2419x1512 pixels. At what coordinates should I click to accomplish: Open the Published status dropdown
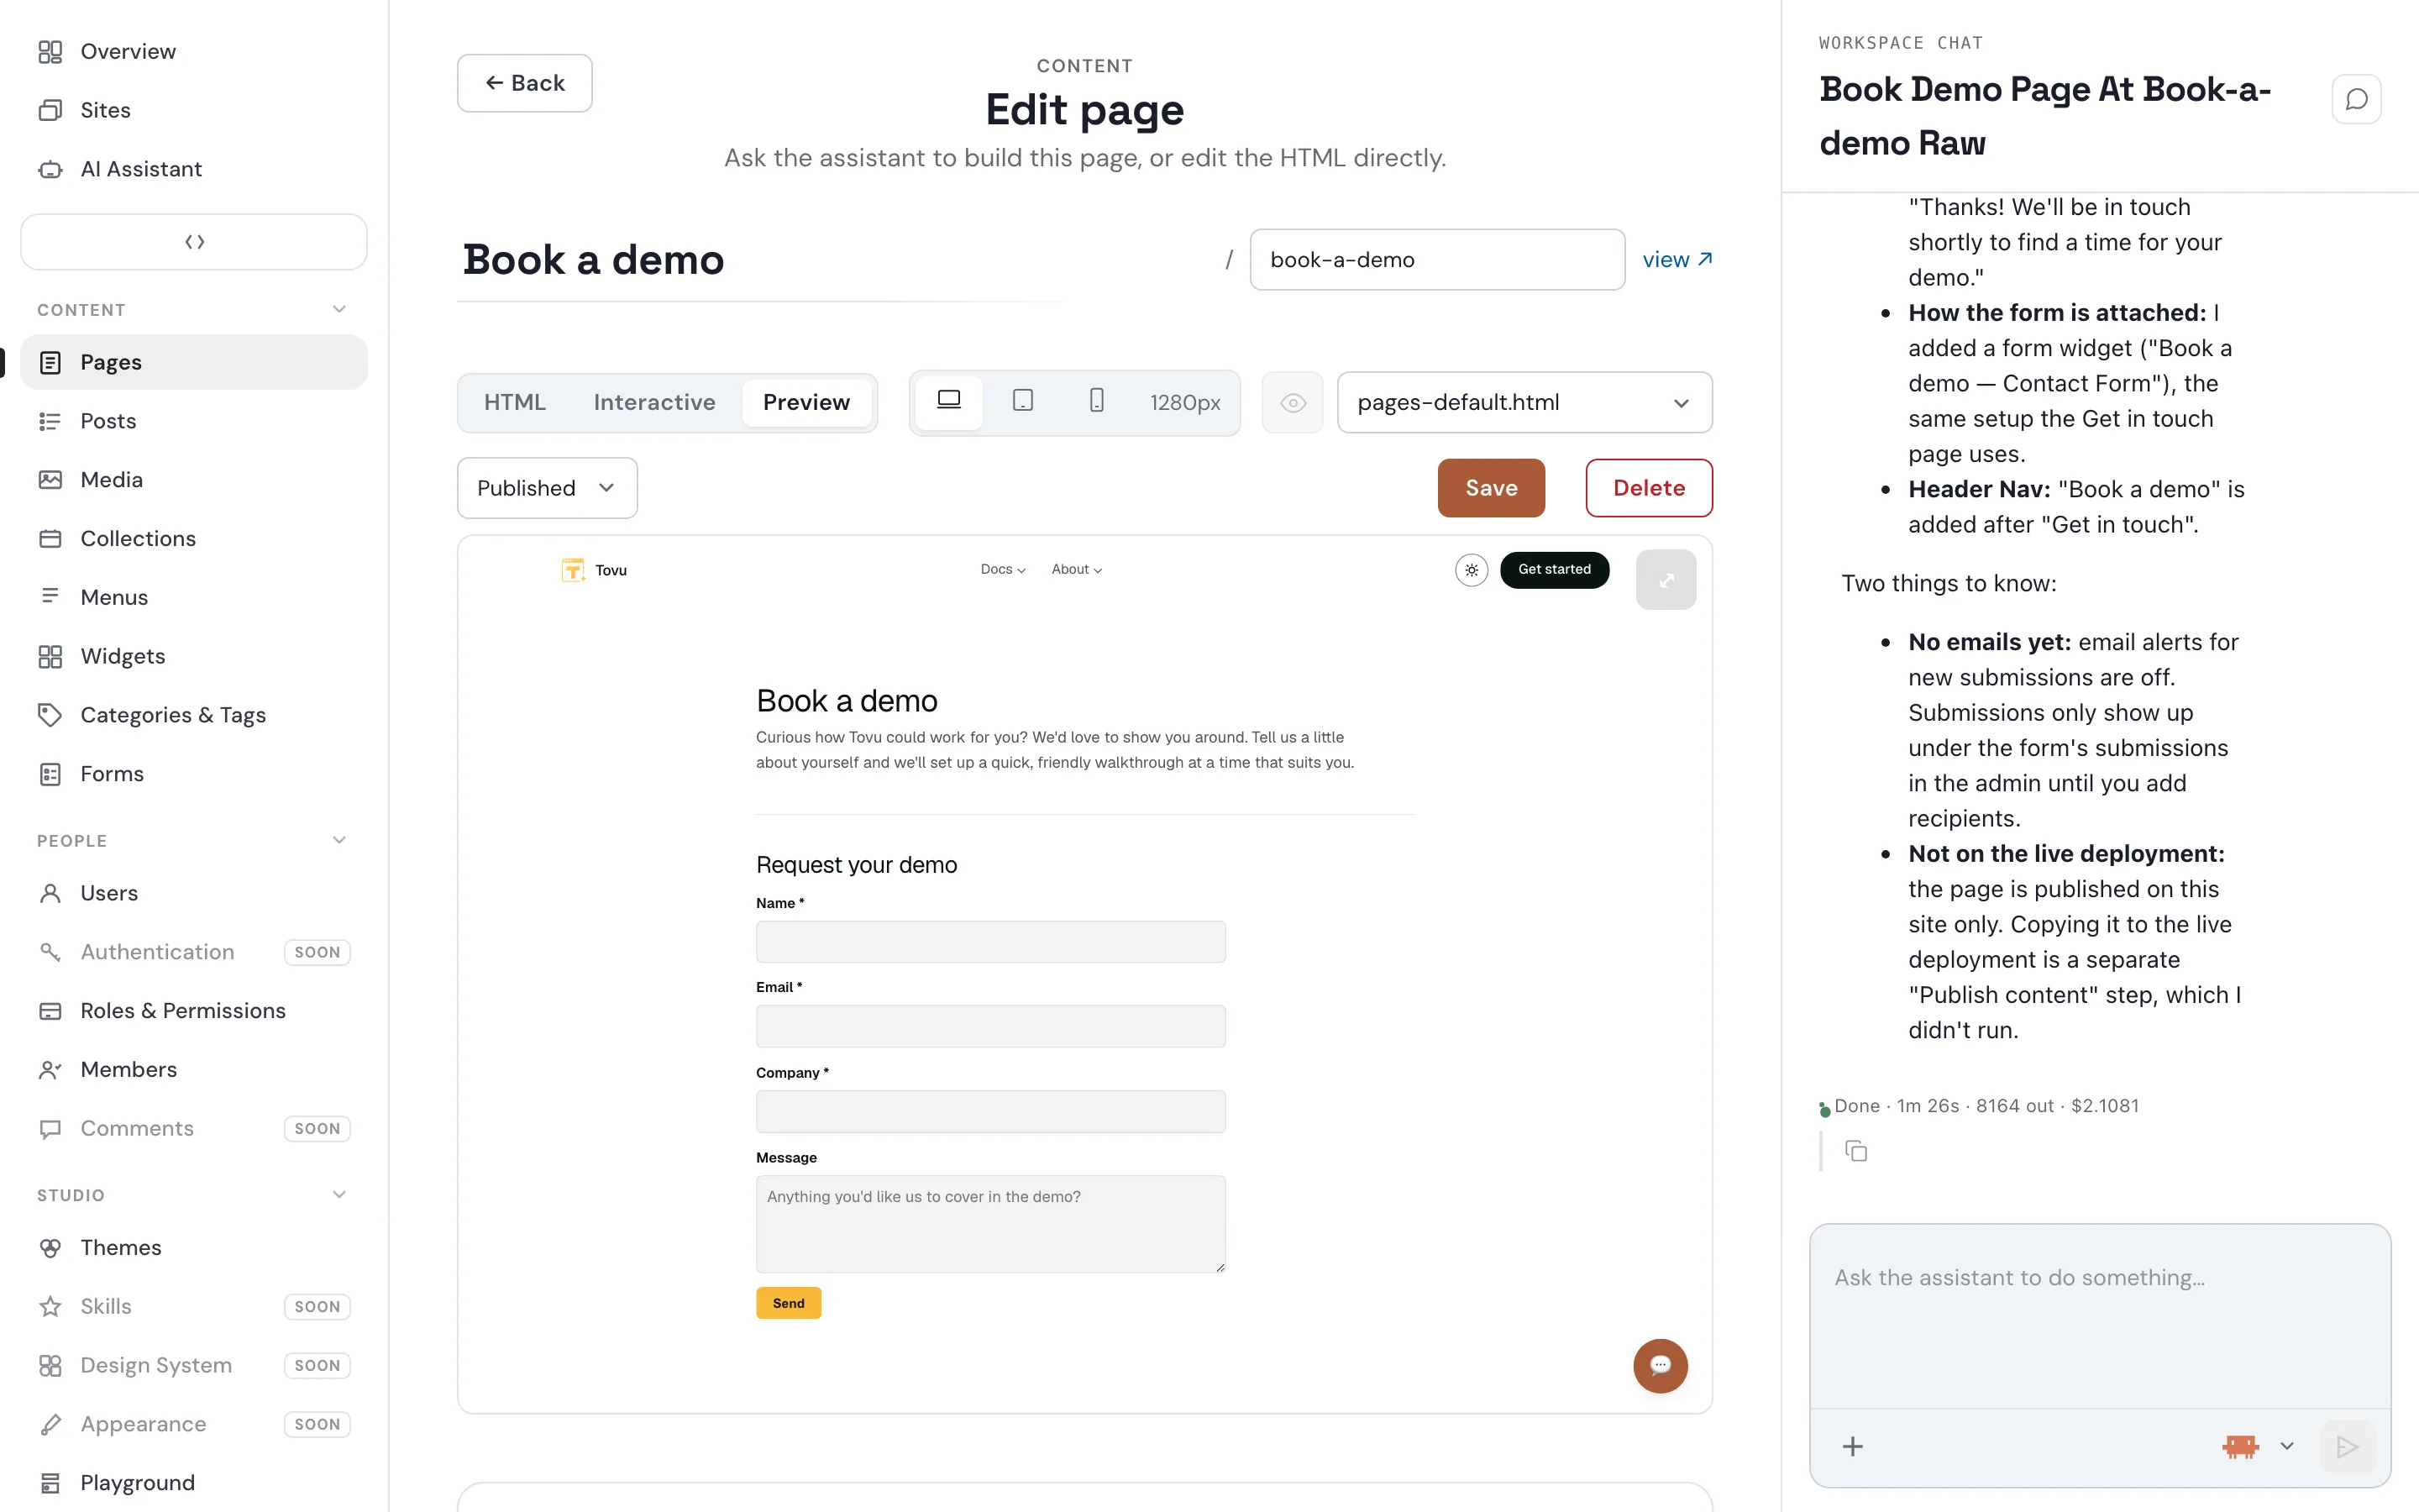[x=547, y=488]
